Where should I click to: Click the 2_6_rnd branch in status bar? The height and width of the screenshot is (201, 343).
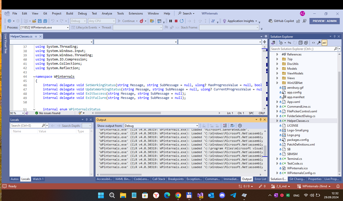point(280,186)
